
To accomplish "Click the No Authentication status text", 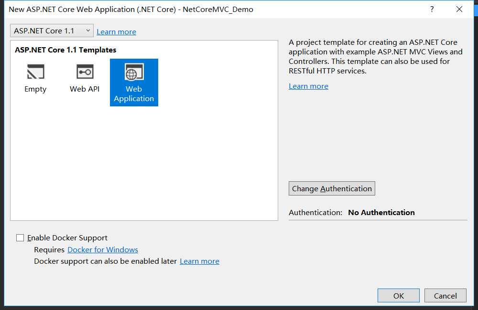I will (381, 213).
